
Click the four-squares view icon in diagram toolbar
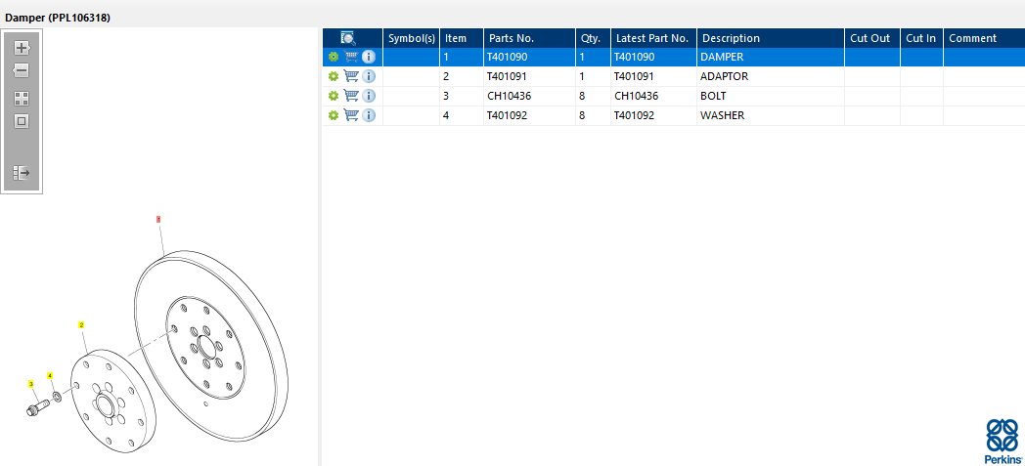click(x=22, y=99)
